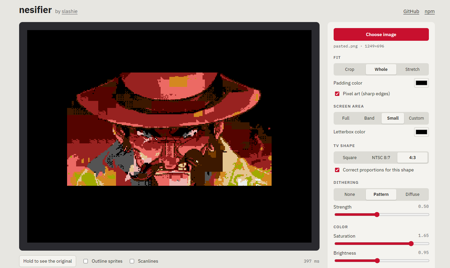Set TV shape to Square
450x268 pixels.
[349, 158]
